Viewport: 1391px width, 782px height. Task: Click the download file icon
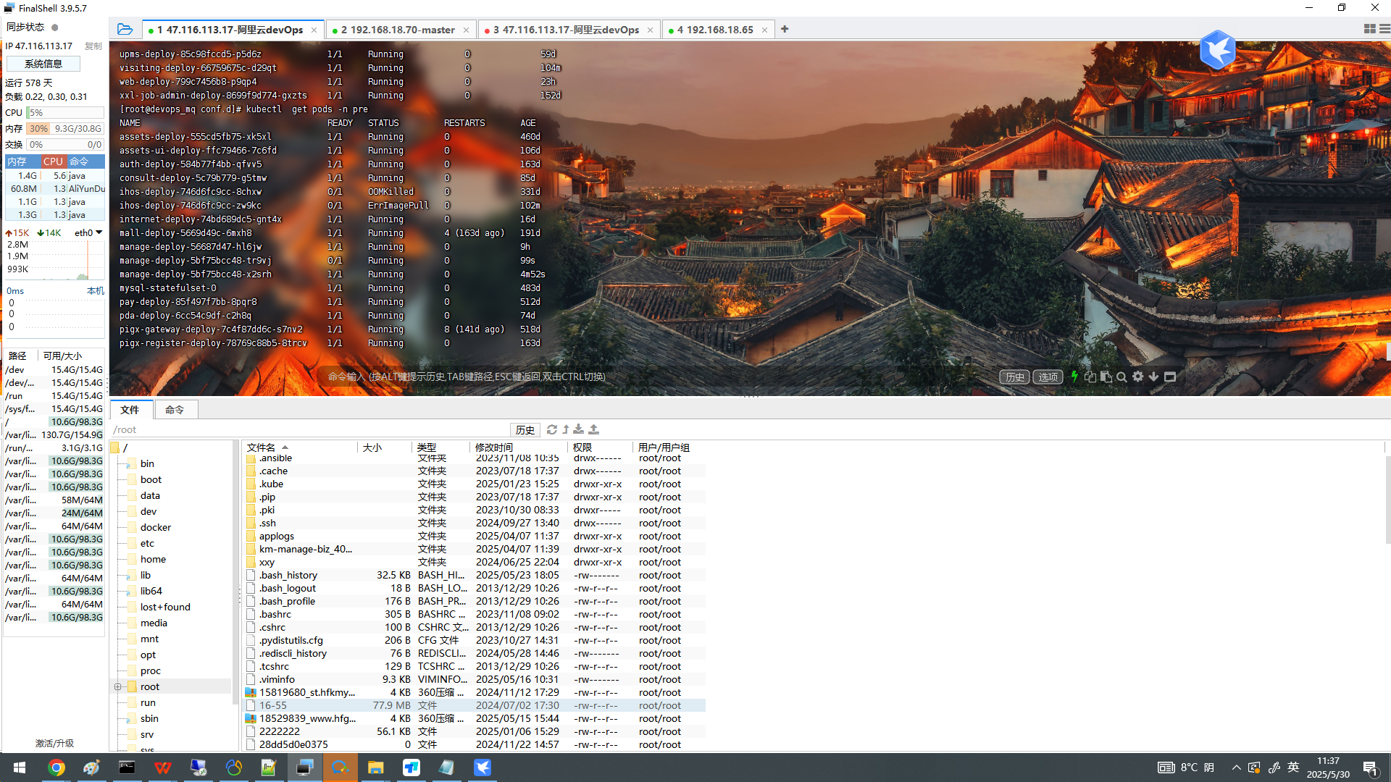click(578, 429)
